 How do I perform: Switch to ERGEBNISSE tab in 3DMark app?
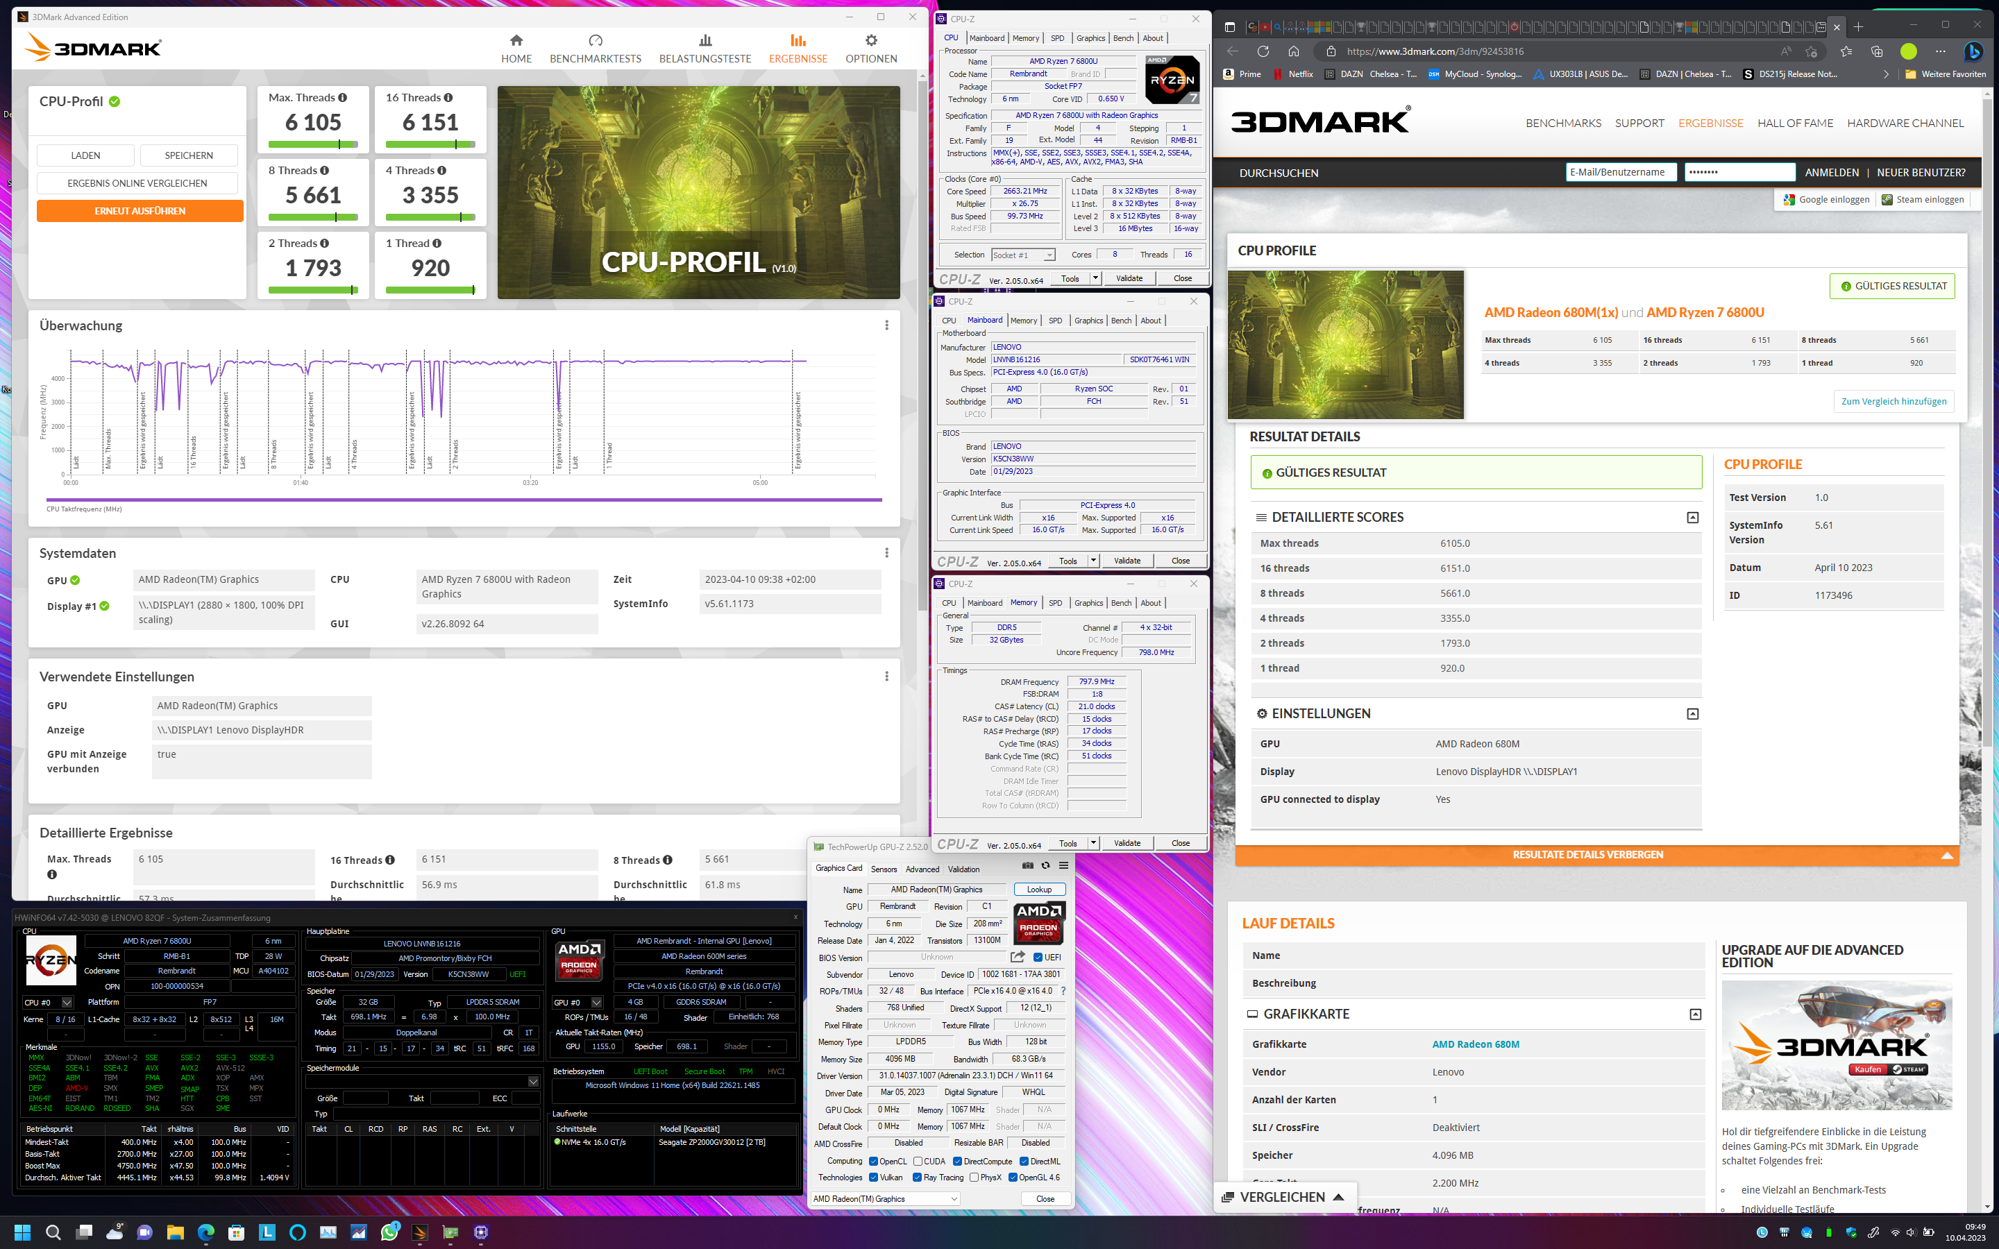[798, 49]
